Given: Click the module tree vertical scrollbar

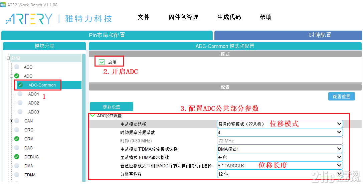Looking at the screenshot, I should [x=84, y=118].
